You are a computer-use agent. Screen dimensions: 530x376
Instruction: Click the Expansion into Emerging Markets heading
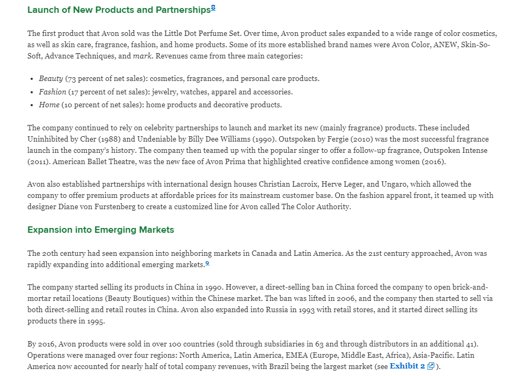pos(101,230)
